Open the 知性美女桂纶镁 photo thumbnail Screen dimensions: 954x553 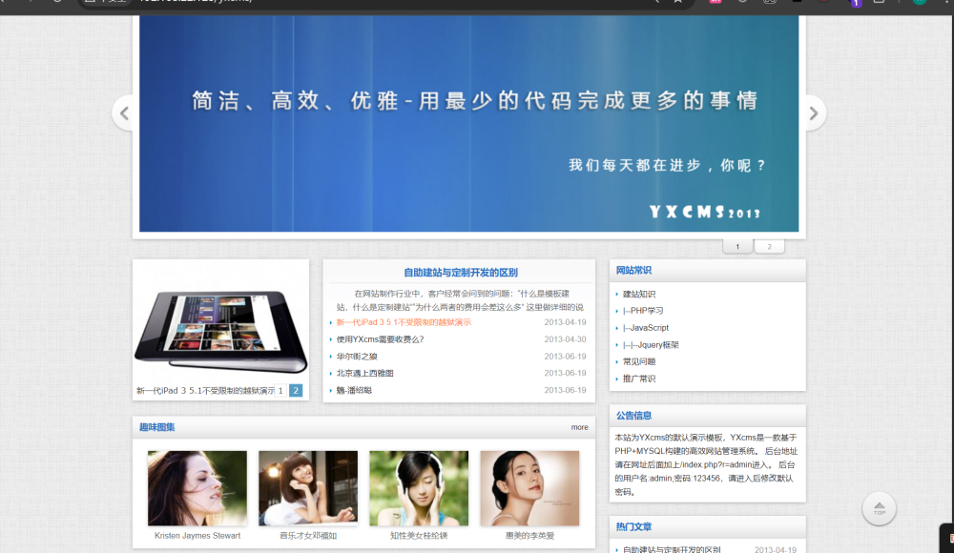[x=419, y=488]
